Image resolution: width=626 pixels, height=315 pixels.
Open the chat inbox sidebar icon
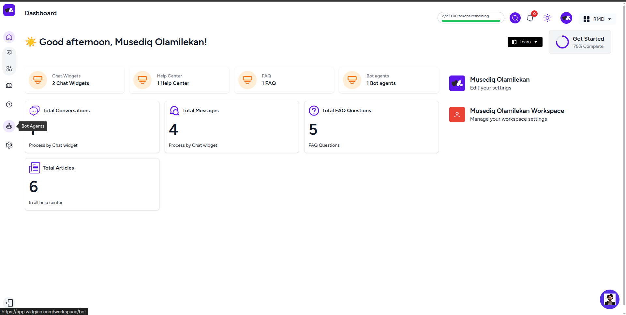coord(9,53)
